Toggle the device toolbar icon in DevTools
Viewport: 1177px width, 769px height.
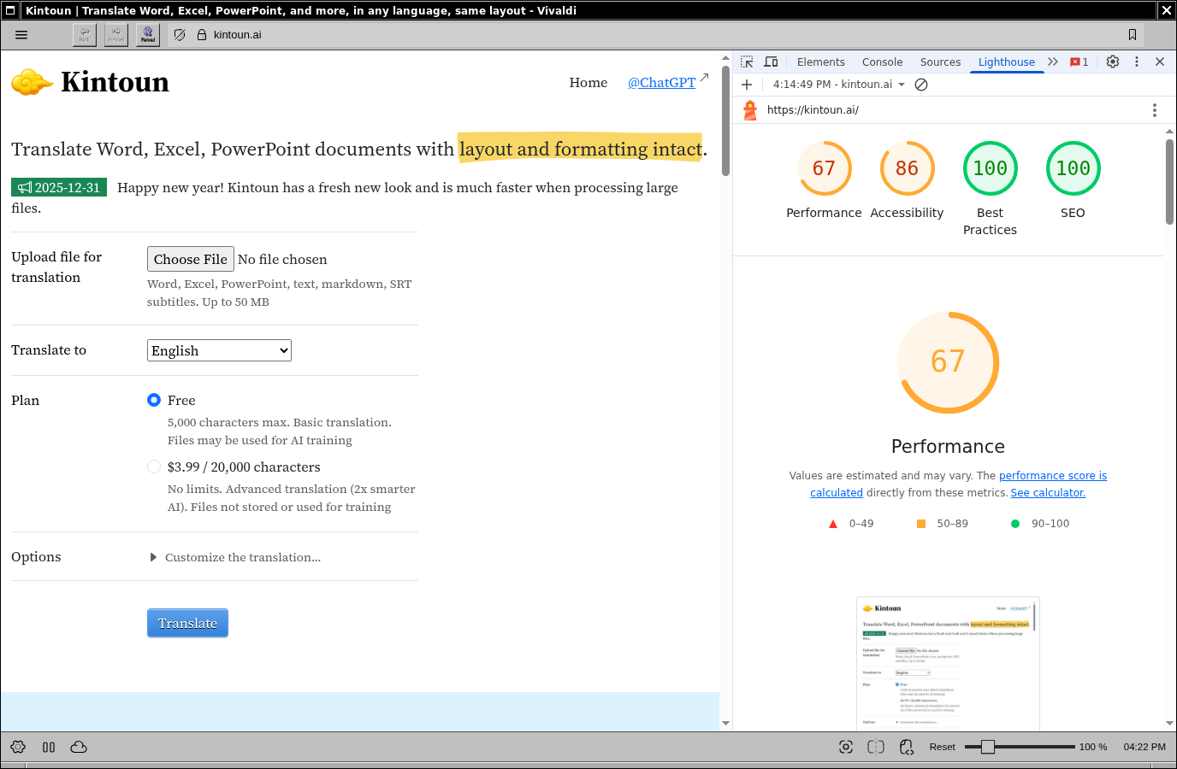coord(771,62)
